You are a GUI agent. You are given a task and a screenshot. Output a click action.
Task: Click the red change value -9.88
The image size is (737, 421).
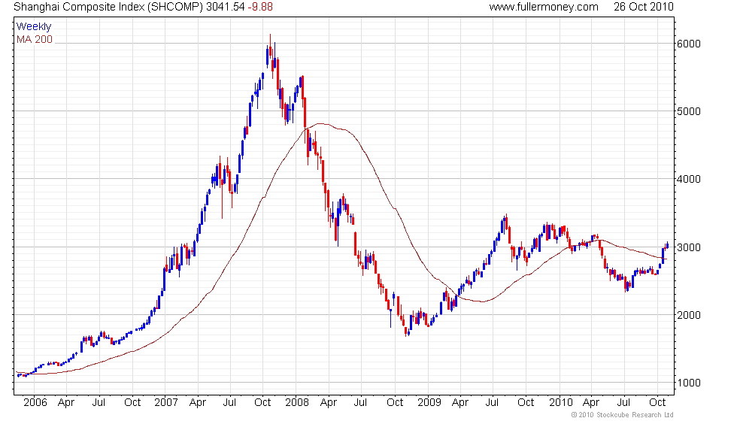pyautogui.click(x=260, y=7)
